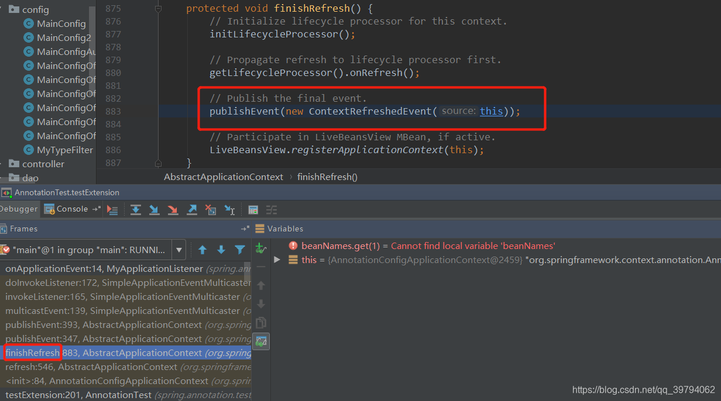Screen dimensions: 721x401
Task: Select the AnnotationTest.testExtension debug session tab
Action: click(x=60, y=192)
